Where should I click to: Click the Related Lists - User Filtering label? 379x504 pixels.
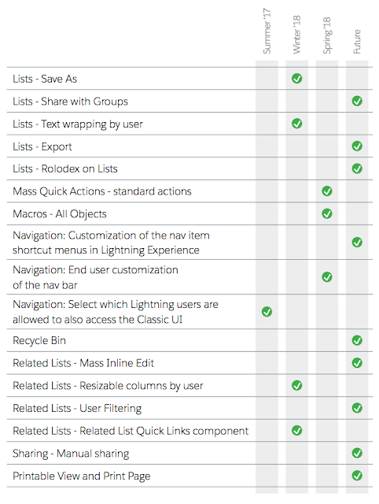pos(77,408)
